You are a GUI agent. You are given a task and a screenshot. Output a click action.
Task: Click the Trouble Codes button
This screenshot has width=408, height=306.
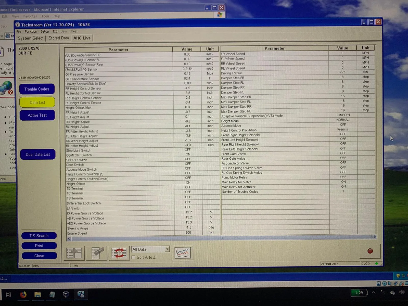tap(37, 89)
